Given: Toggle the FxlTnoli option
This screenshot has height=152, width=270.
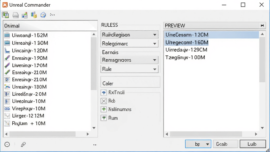Looking at the screenshot, I should pos(104,93).
